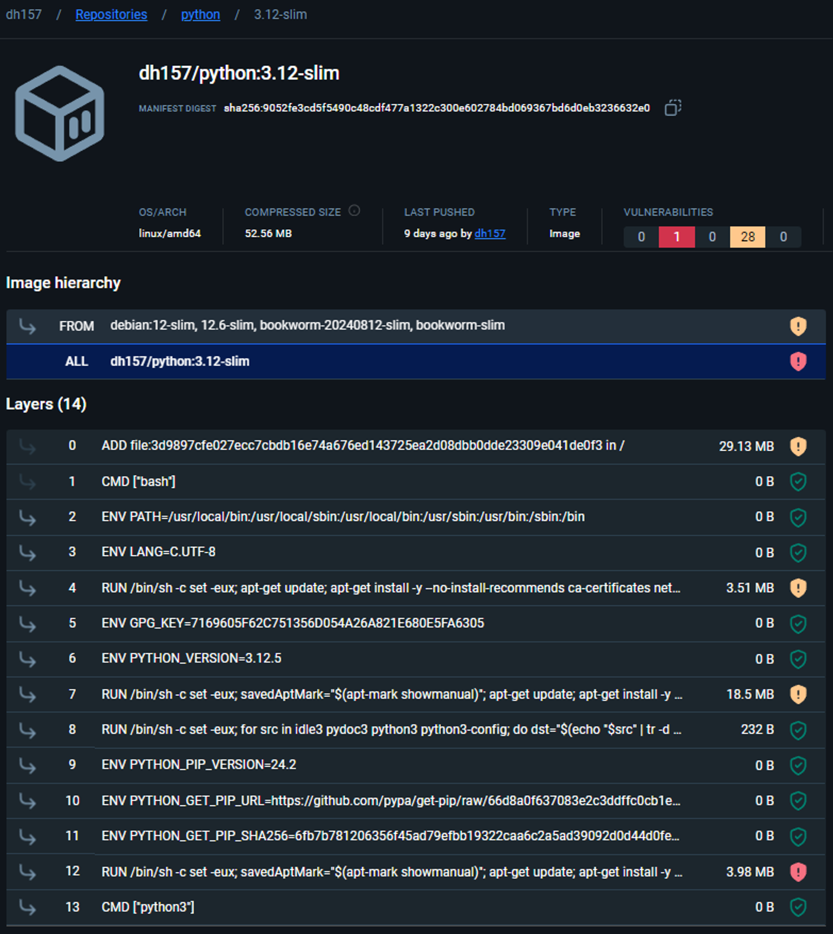Click the red shield on layer 12

click(798, 871)
